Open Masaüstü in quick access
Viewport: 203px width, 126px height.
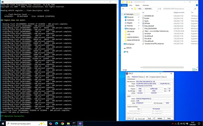pos(130,17)
